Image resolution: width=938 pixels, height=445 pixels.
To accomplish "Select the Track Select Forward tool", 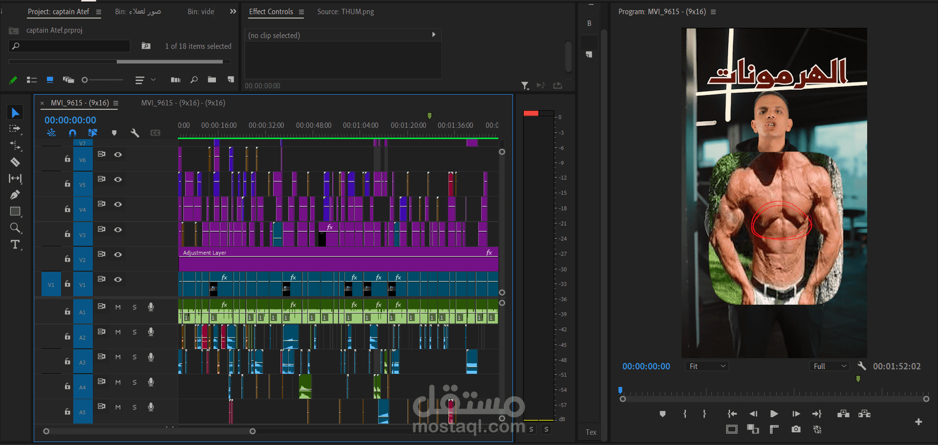I will [x=15, y=129].
